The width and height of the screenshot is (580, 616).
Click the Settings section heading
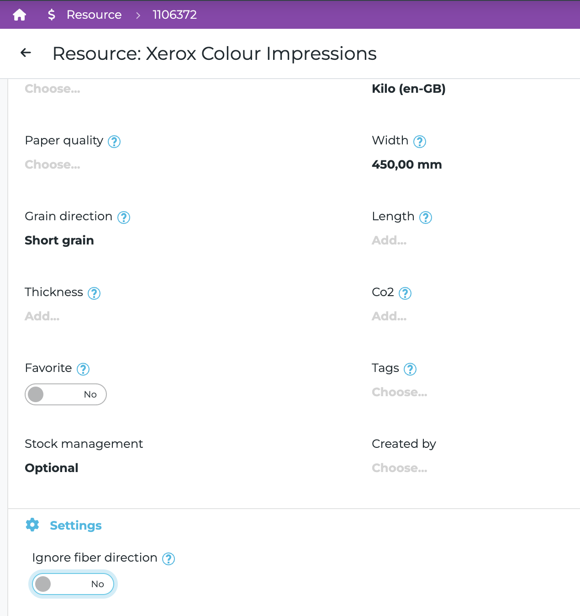[x=76, y=526]
